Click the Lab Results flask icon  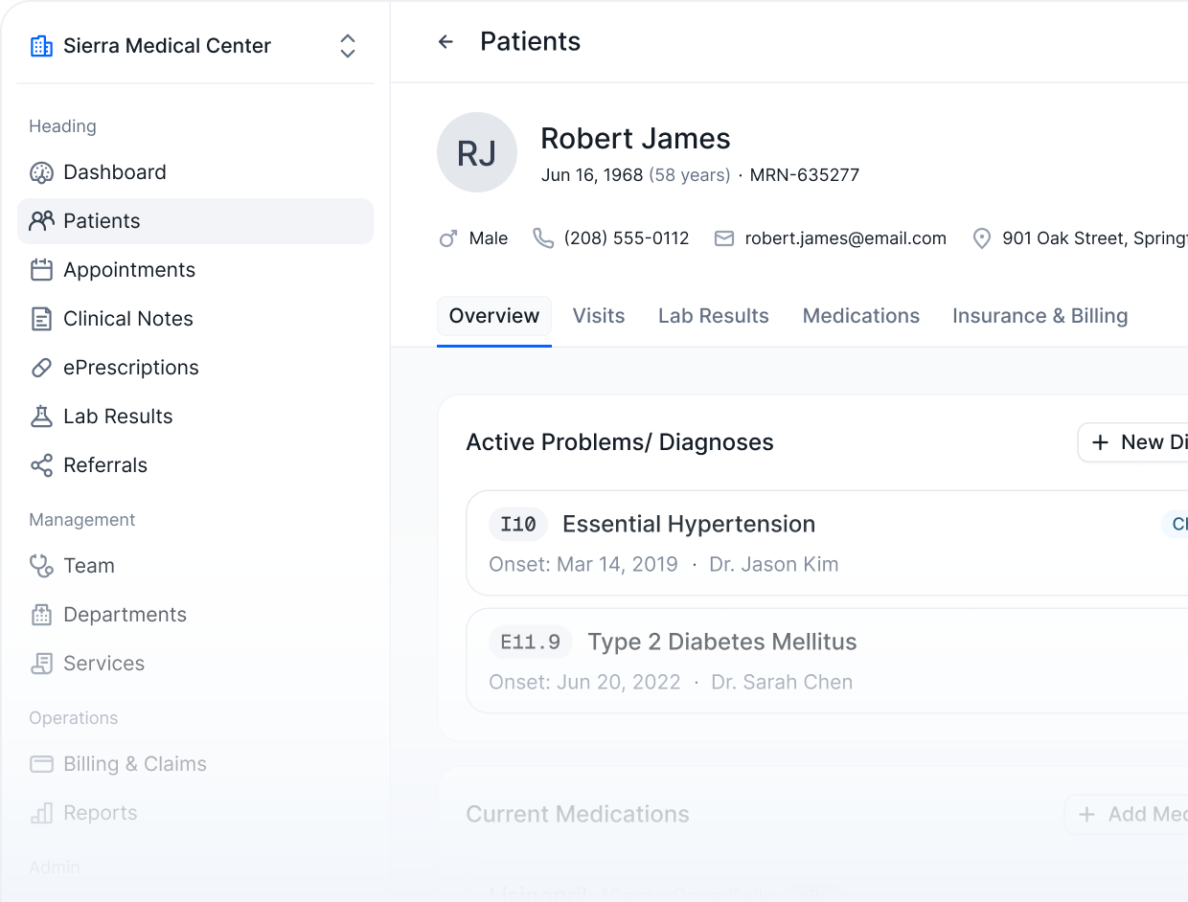pos(41,417)
